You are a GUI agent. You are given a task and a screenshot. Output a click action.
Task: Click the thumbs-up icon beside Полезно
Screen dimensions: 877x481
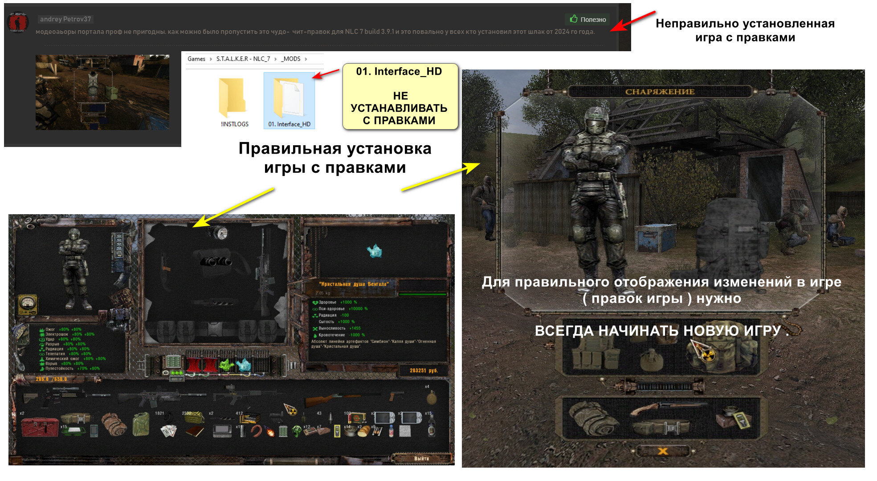tap(574, 19)
